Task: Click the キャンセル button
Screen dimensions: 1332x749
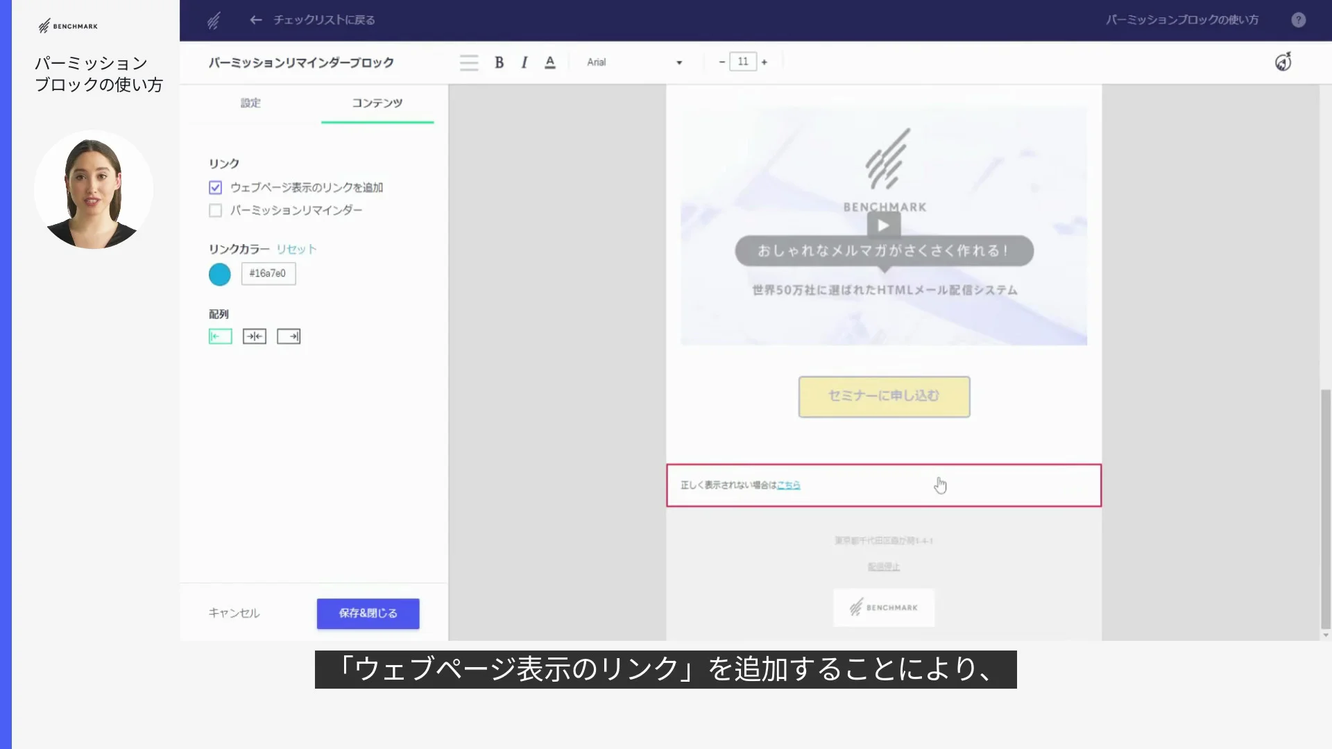Action: 234,613
